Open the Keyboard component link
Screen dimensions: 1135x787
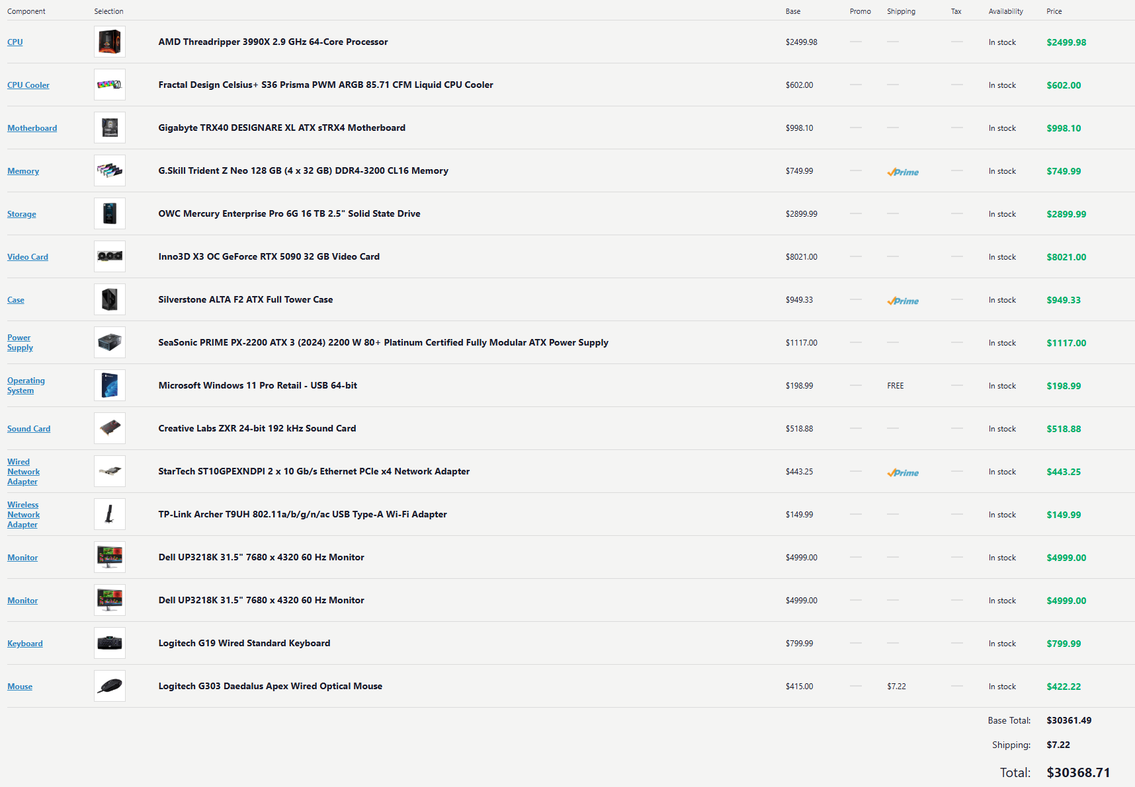click(25, 644)
